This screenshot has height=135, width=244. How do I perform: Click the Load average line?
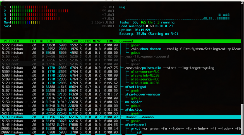coord(146,26)
